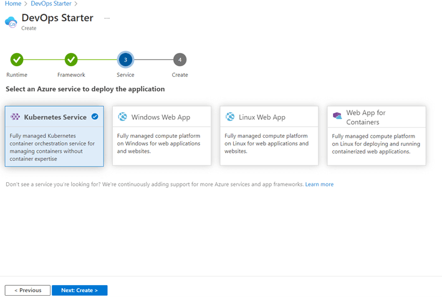The width and height of the screenshot is (442, 297).
Task: Click the Web App for Containers icon
Action: [x=337, y=115]
